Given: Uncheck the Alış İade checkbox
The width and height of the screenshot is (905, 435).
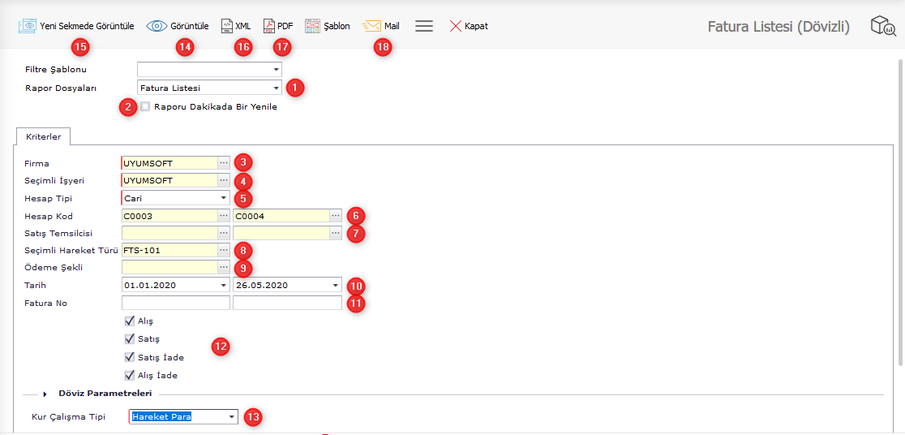Looking at the screenshot, I should [130, 375].
